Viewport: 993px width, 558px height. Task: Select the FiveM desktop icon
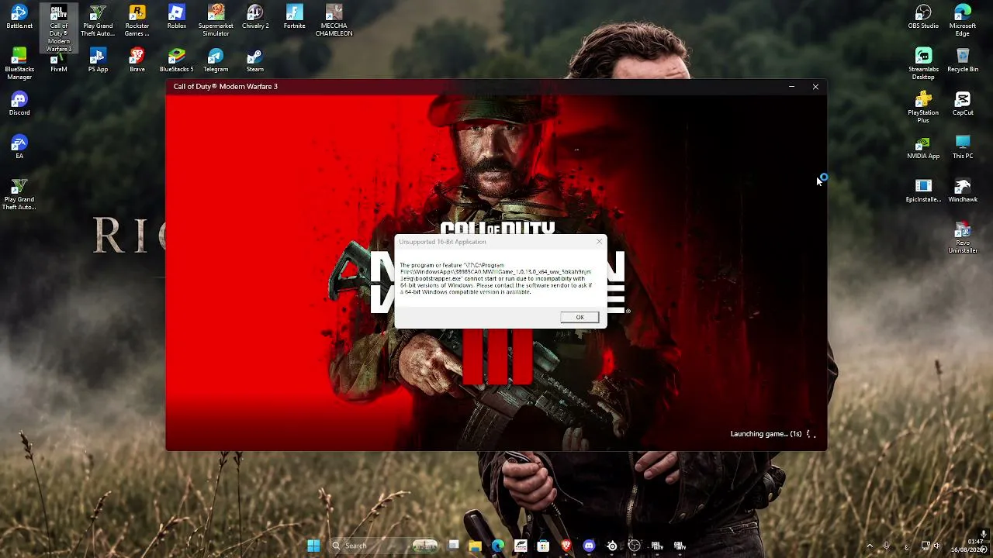(59, 62)
